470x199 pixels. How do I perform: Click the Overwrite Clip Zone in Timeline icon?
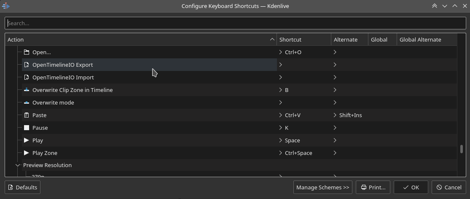point(27,90)
